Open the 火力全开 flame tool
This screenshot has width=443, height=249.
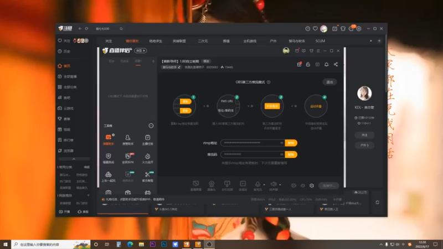click(147, 158)
